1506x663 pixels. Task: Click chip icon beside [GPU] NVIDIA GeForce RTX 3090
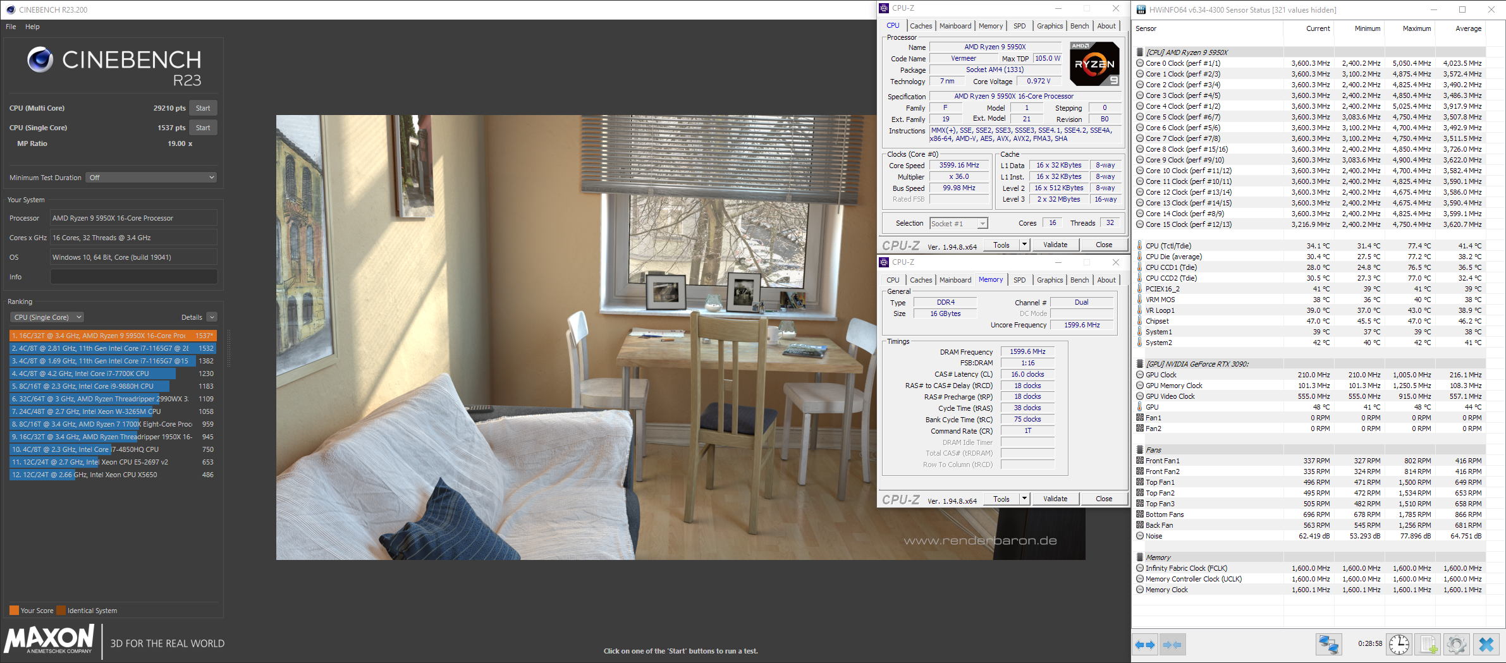coord(1140,364)
